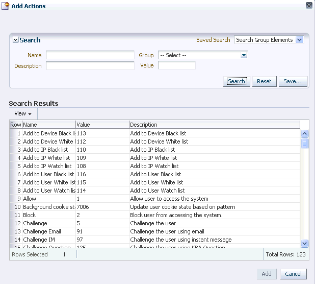The image size is (315, 284).
Task: Click the row selector for row 9
Action: [x=16, y=199]
